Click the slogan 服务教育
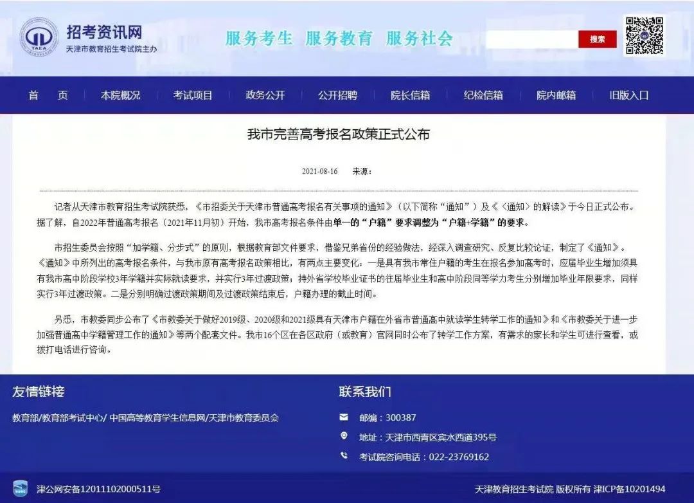The width and height of the screenshot is (694, 503). click(339, 39)
